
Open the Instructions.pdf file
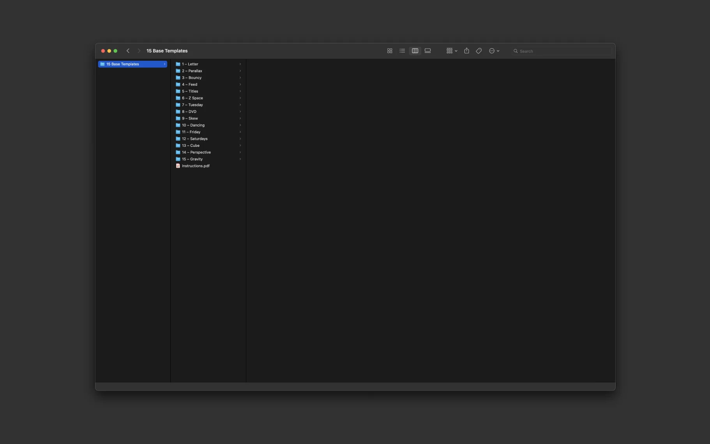click(196, 166)
